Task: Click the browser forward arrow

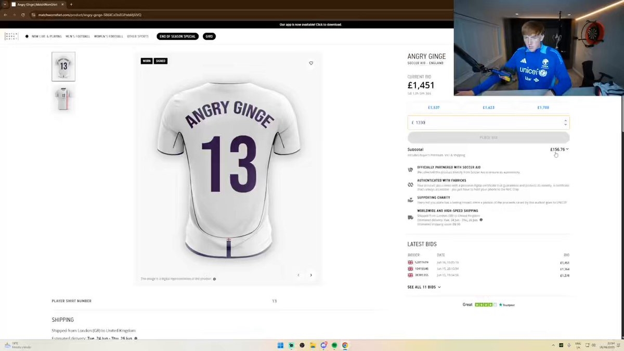Action: pos(14,15)
